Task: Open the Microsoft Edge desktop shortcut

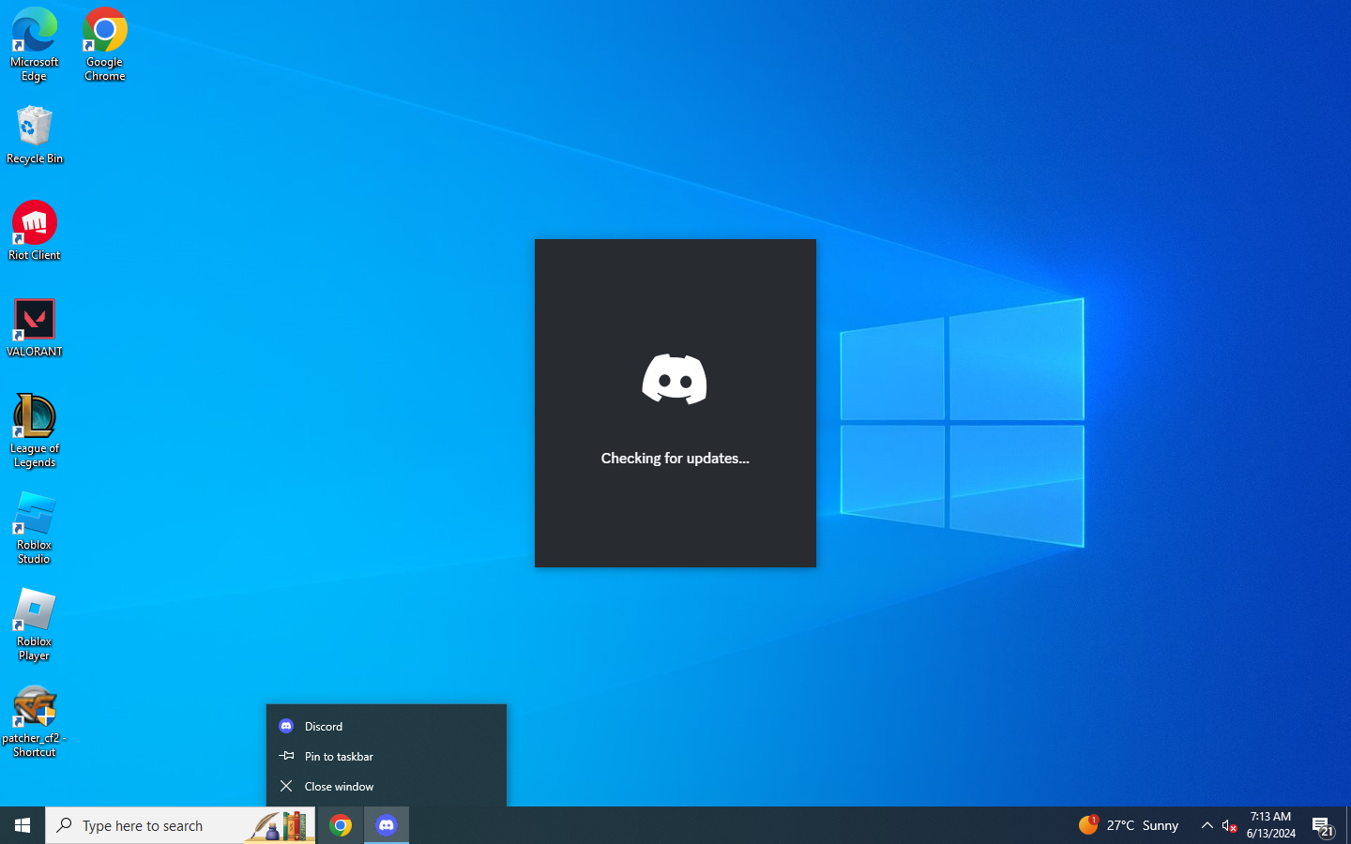Action: point(35,45)
